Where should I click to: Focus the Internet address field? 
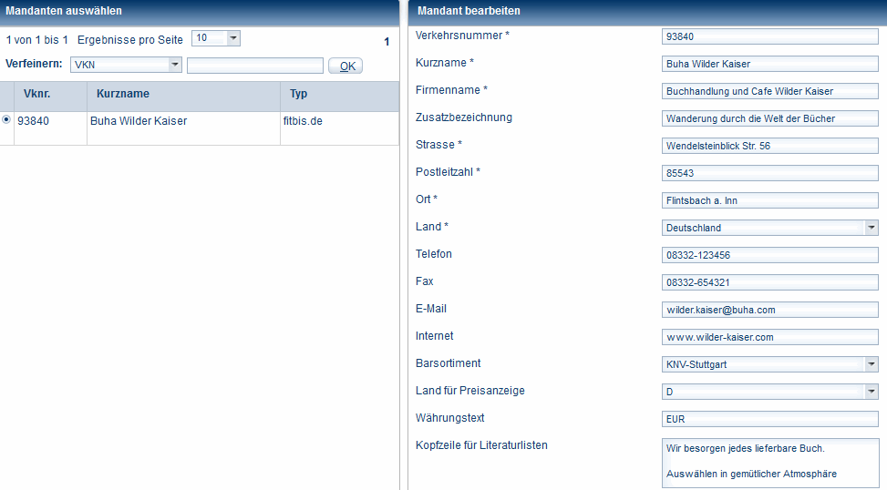coord(769,337)
